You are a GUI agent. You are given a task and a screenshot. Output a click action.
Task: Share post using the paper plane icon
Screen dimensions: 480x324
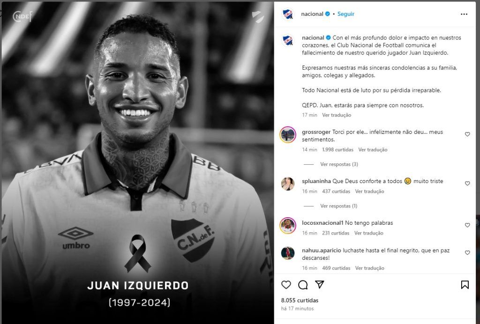pyautogui.click(x=320, y=285)
